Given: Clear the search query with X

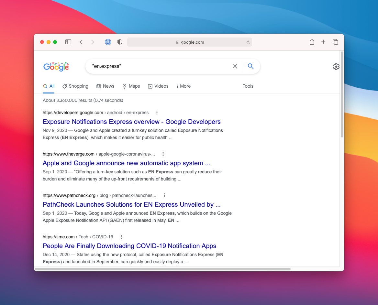Looking at the screenshot, I should point(235,66).
